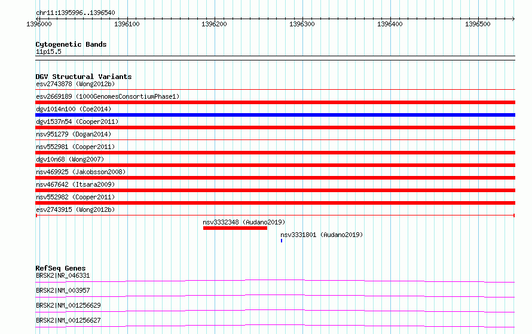
Task: Click the red bar of dgv1537n54
Action: tap(275, 127)
